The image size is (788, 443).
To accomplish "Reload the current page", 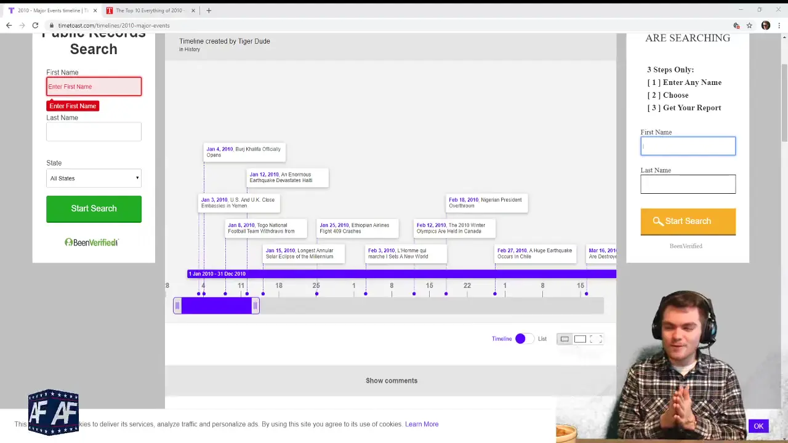I will pyautogui.click(x=35, y=25).
